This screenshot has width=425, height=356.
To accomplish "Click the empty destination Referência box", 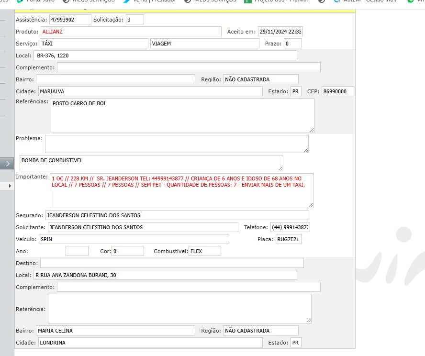I will pyautogui.click(x=179, y=309).
